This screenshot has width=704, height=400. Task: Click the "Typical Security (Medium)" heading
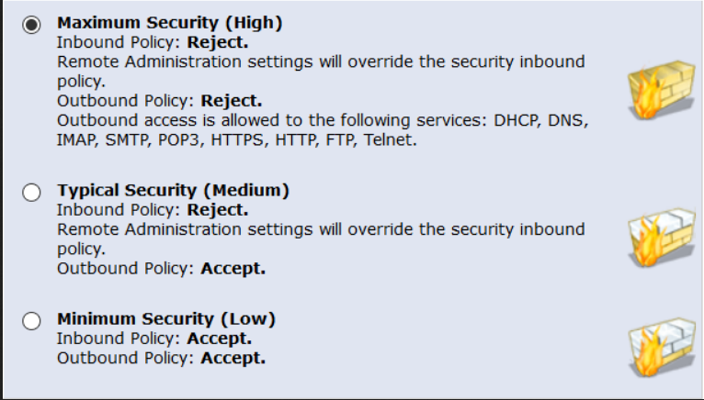(x=173, y=191)
